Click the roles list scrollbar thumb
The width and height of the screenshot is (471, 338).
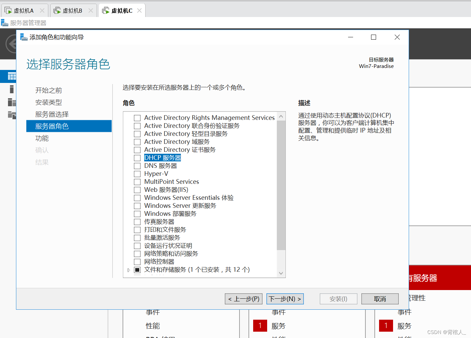pyautogui.click(x=281, y=185)
